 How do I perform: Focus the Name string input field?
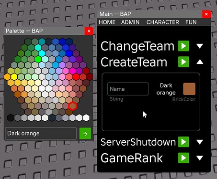click(128, 89)
